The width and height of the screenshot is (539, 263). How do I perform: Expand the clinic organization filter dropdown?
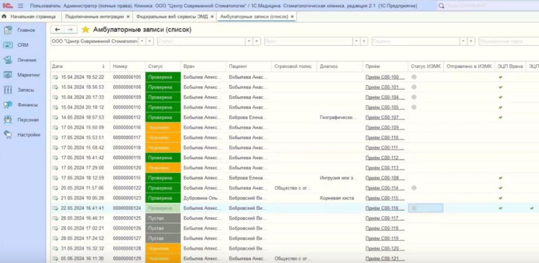tap(142, 41)
